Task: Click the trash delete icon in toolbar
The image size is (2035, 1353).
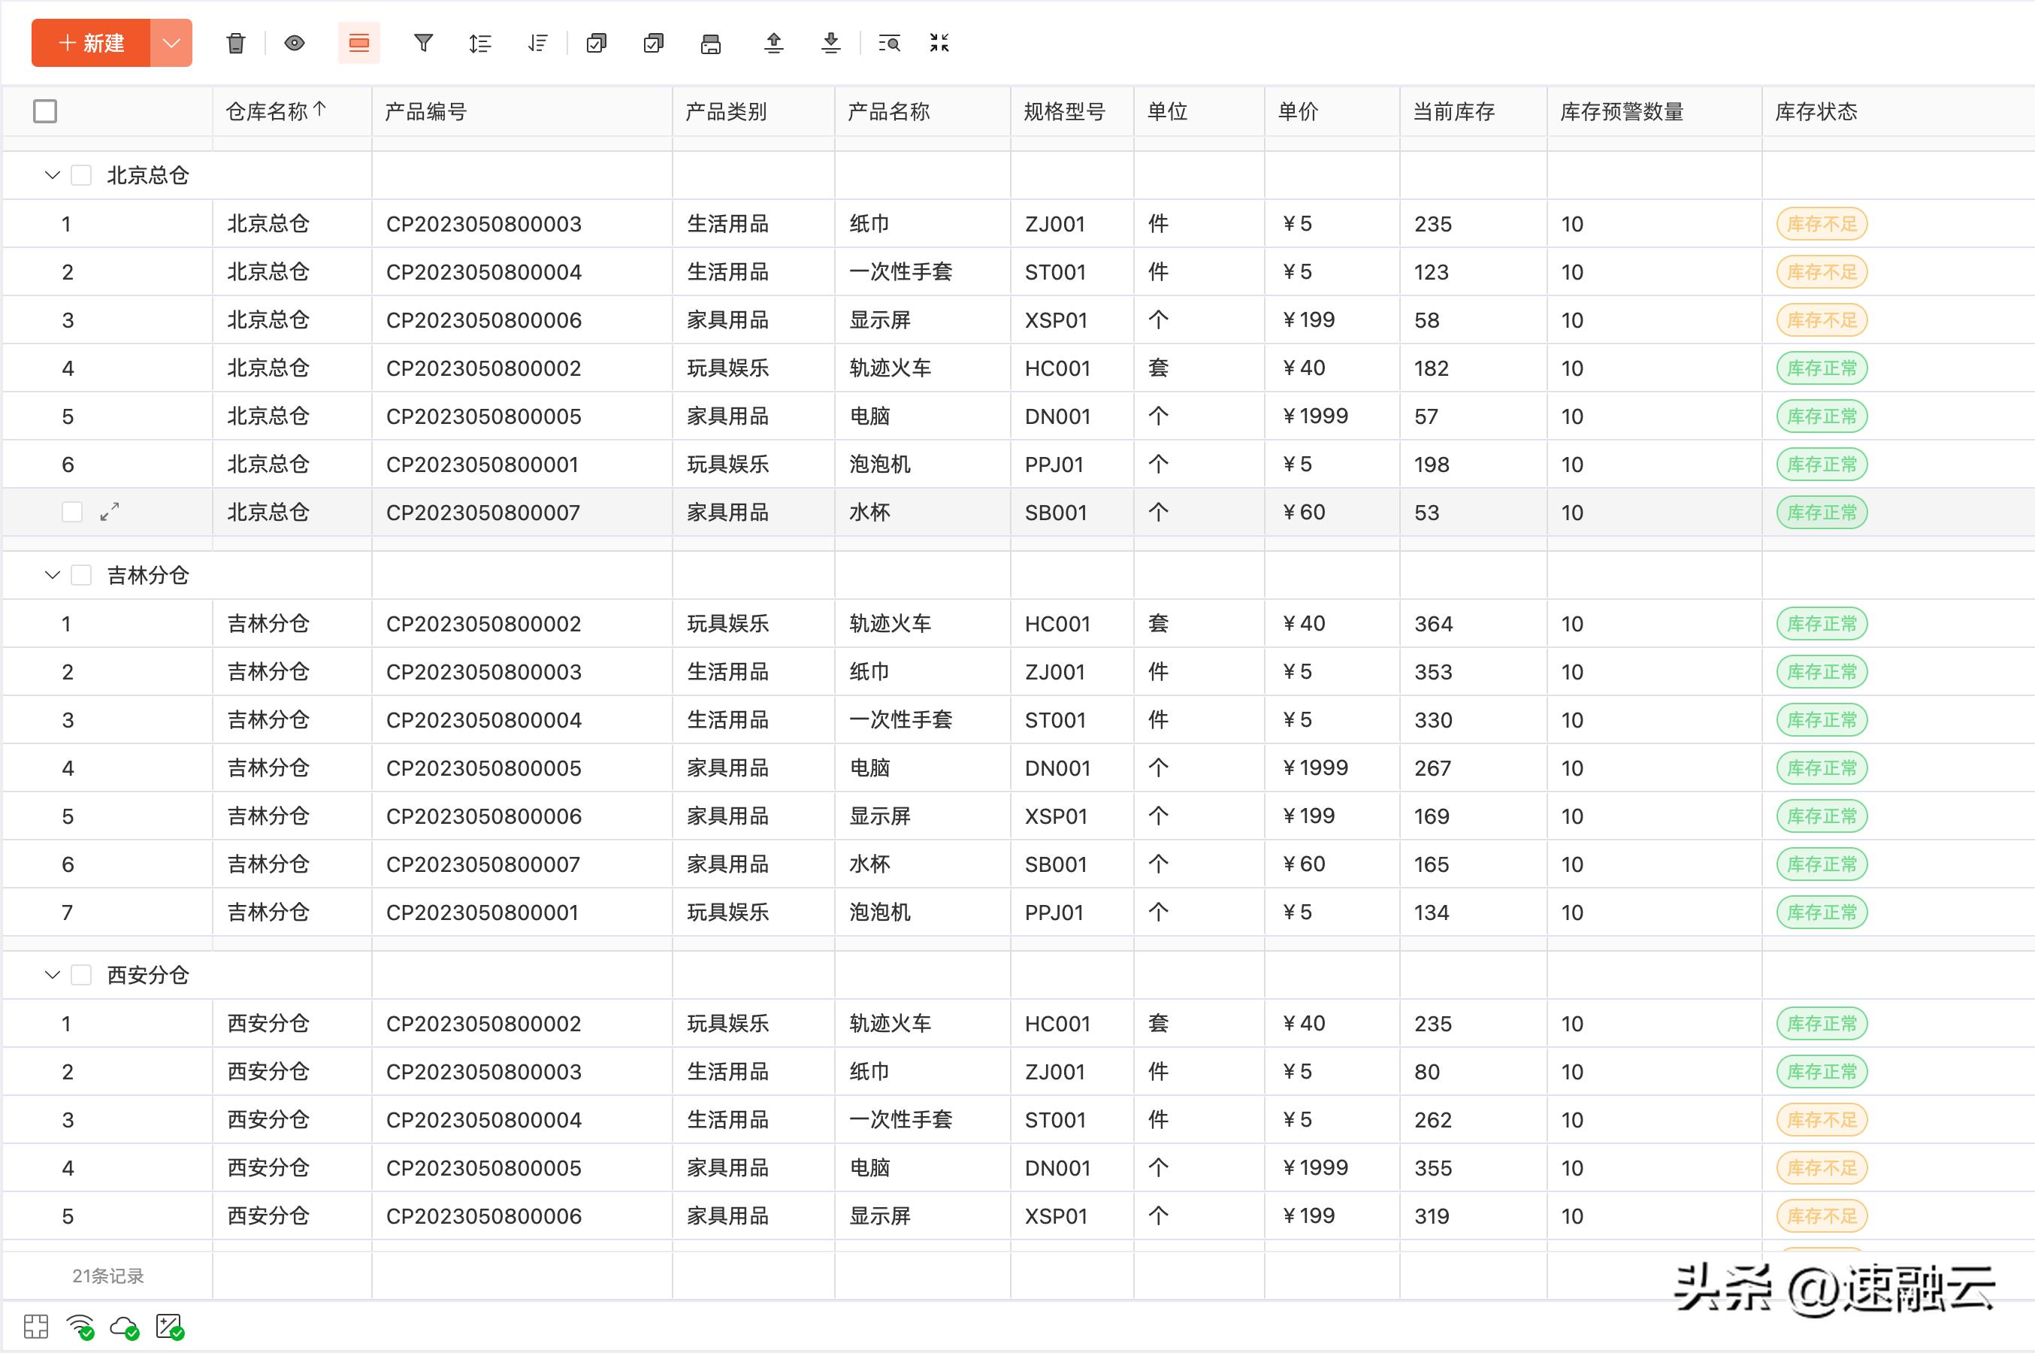Action: point(235,42)
